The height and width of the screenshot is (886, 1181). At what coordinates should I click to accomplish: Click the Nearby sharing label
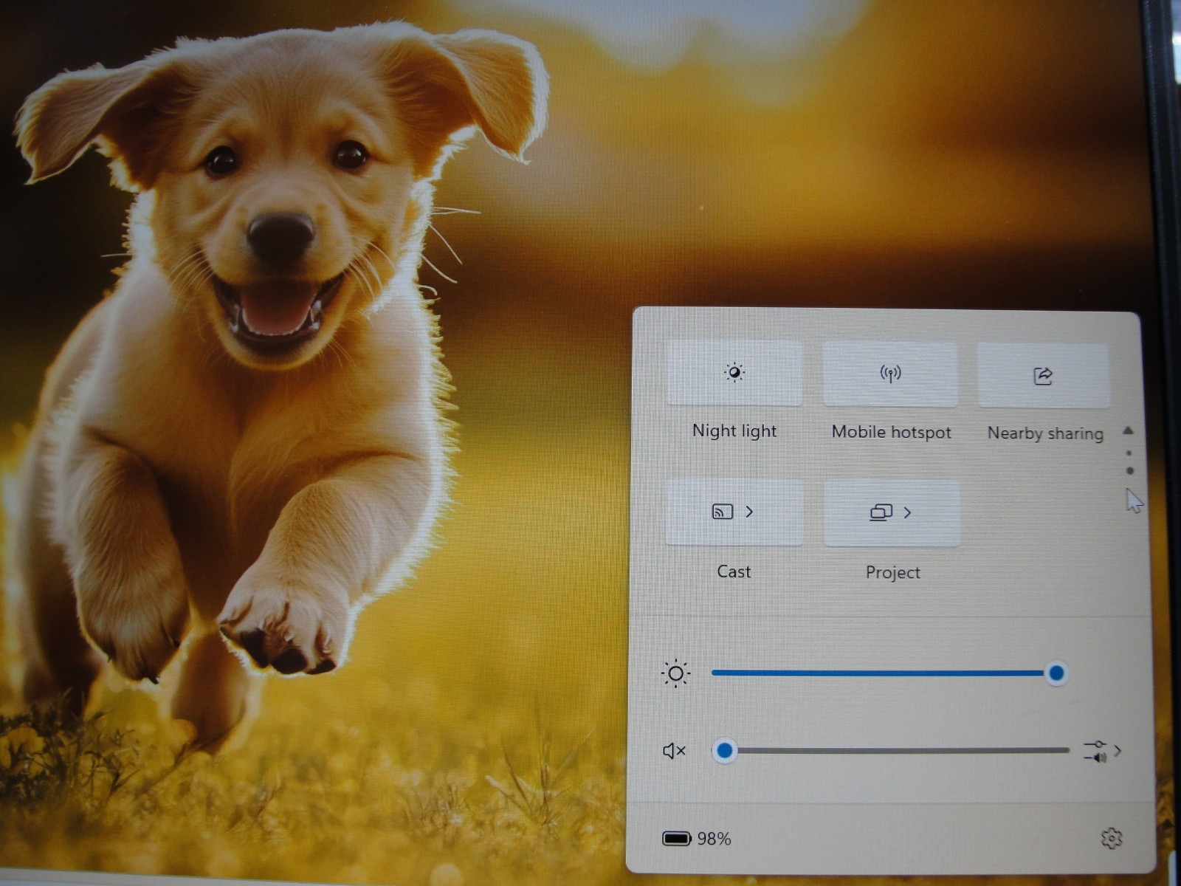click(x=1045, y=433)
